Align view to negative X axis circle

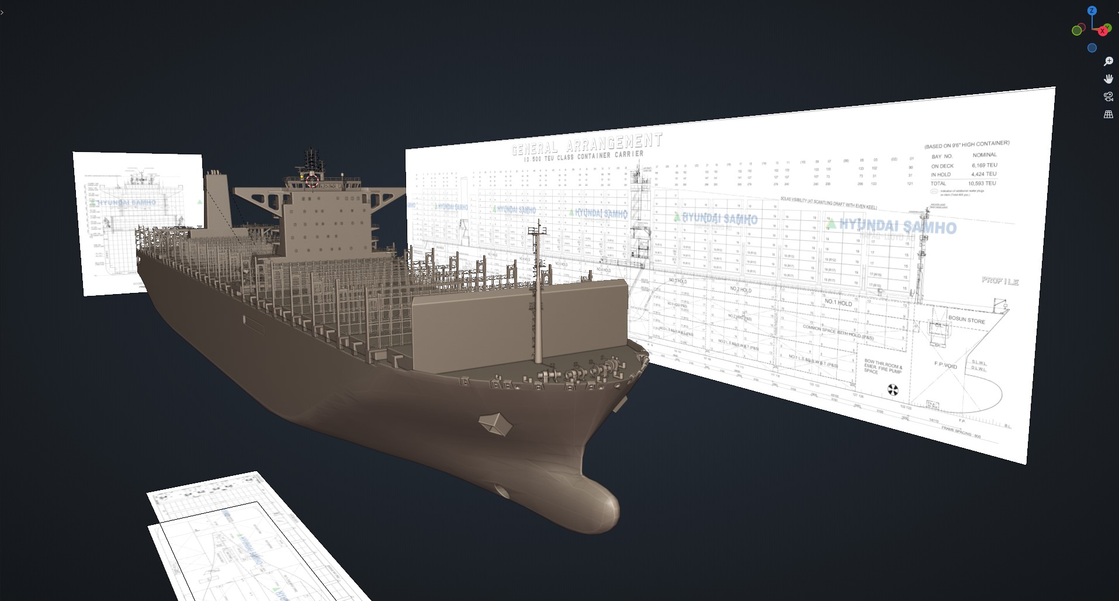click(1082, 27)
